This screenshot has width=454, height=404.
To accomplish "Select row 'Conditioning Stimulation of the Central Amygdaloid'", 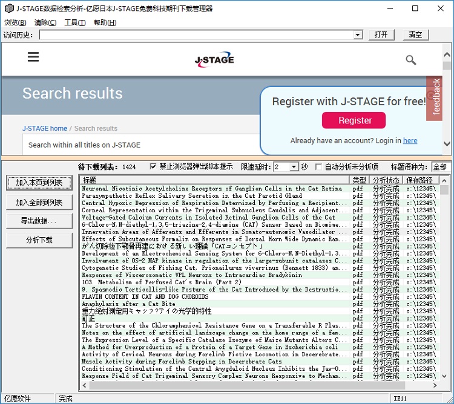I will click(260, 369).
